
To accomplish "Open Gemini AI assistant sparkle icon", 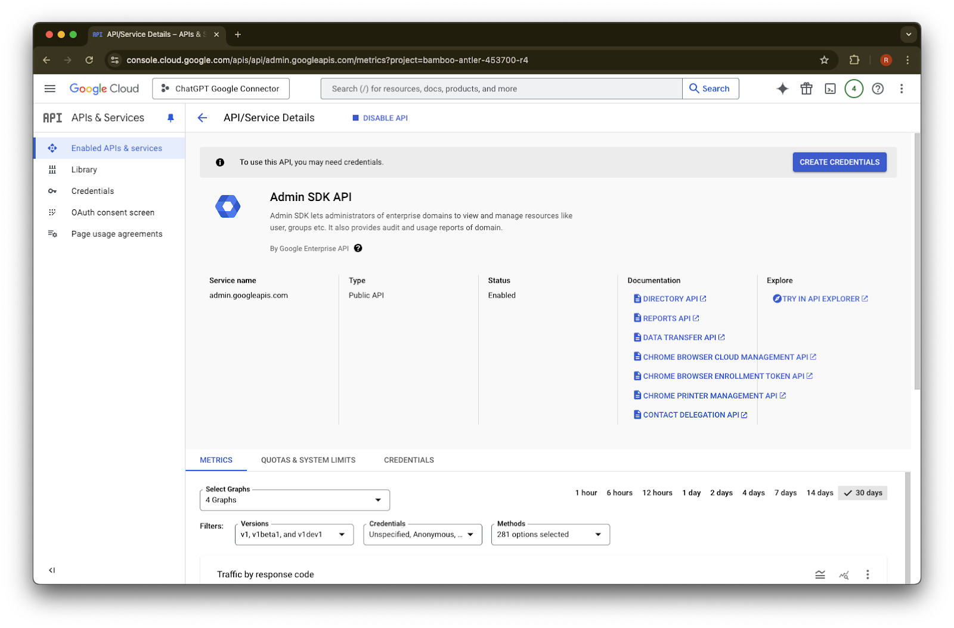I will click(x=782, y=89).
